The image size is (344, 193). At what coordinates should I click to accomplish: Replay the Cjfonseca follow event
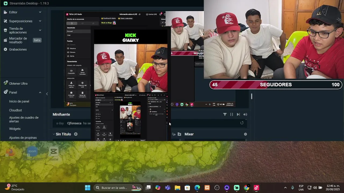[x=242, y=123]
